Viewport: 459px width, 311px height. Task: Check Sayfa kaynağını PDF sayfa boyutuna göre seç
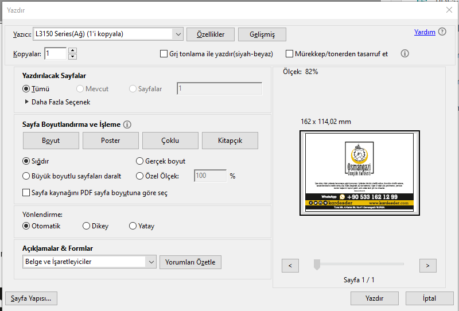tap(26, 193)
